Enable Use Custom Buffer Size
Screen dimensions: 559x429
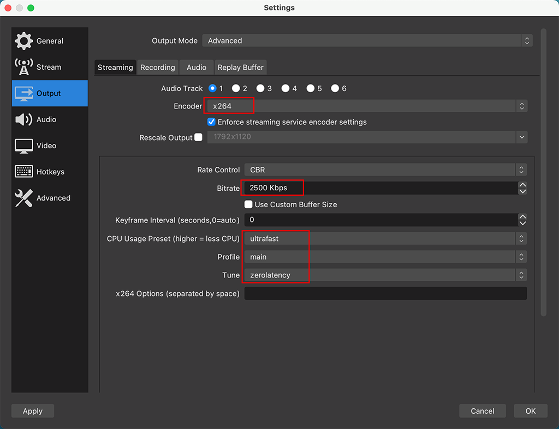[248, 204]
